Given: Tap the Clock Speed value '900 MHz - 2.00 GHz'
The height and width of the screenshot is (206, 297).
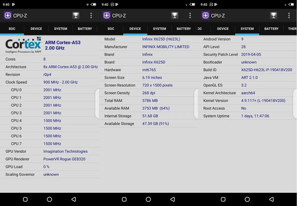Looking at the screenshot, I should tap(61, 82).
